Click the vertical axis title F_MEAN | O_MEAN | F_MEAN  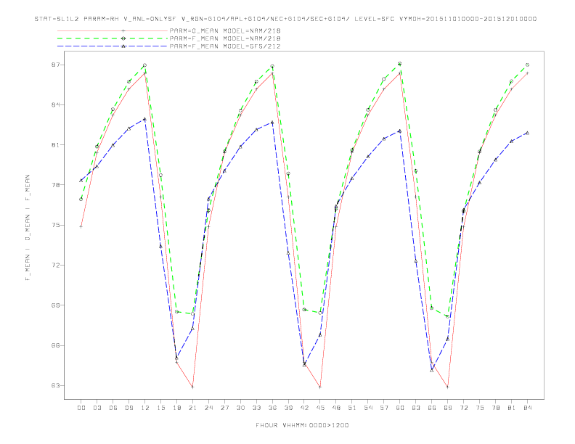pyautogui.click(x=28, y=228)
